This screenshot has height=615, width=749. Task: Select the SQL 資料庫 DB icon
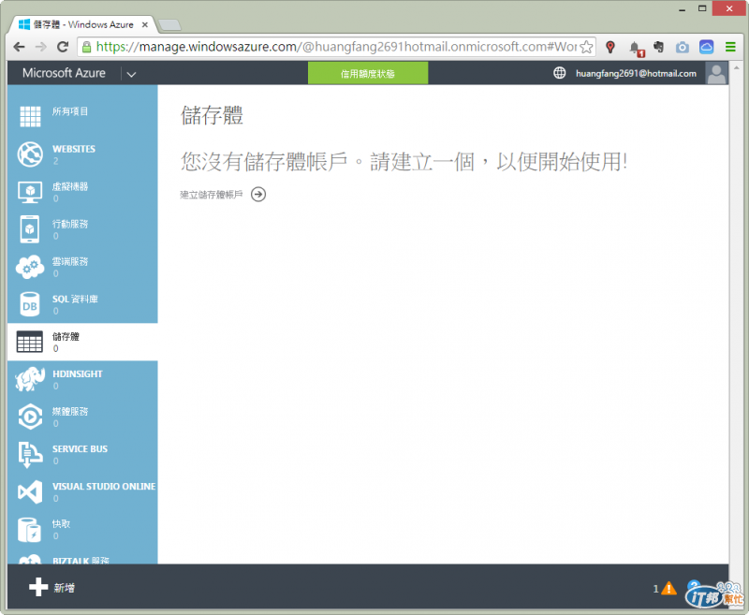30,304
